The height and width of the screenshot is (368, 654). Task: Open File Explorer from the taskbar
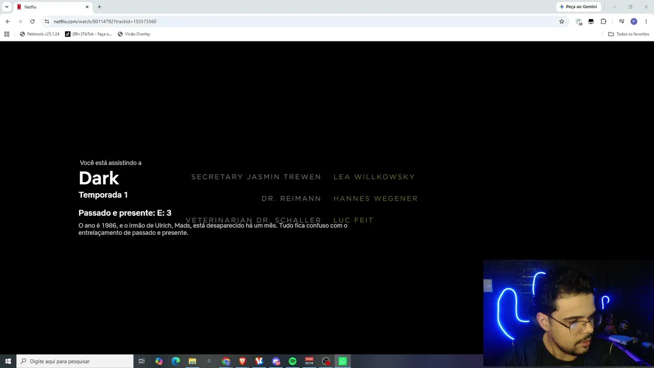(x=192, y=361)
